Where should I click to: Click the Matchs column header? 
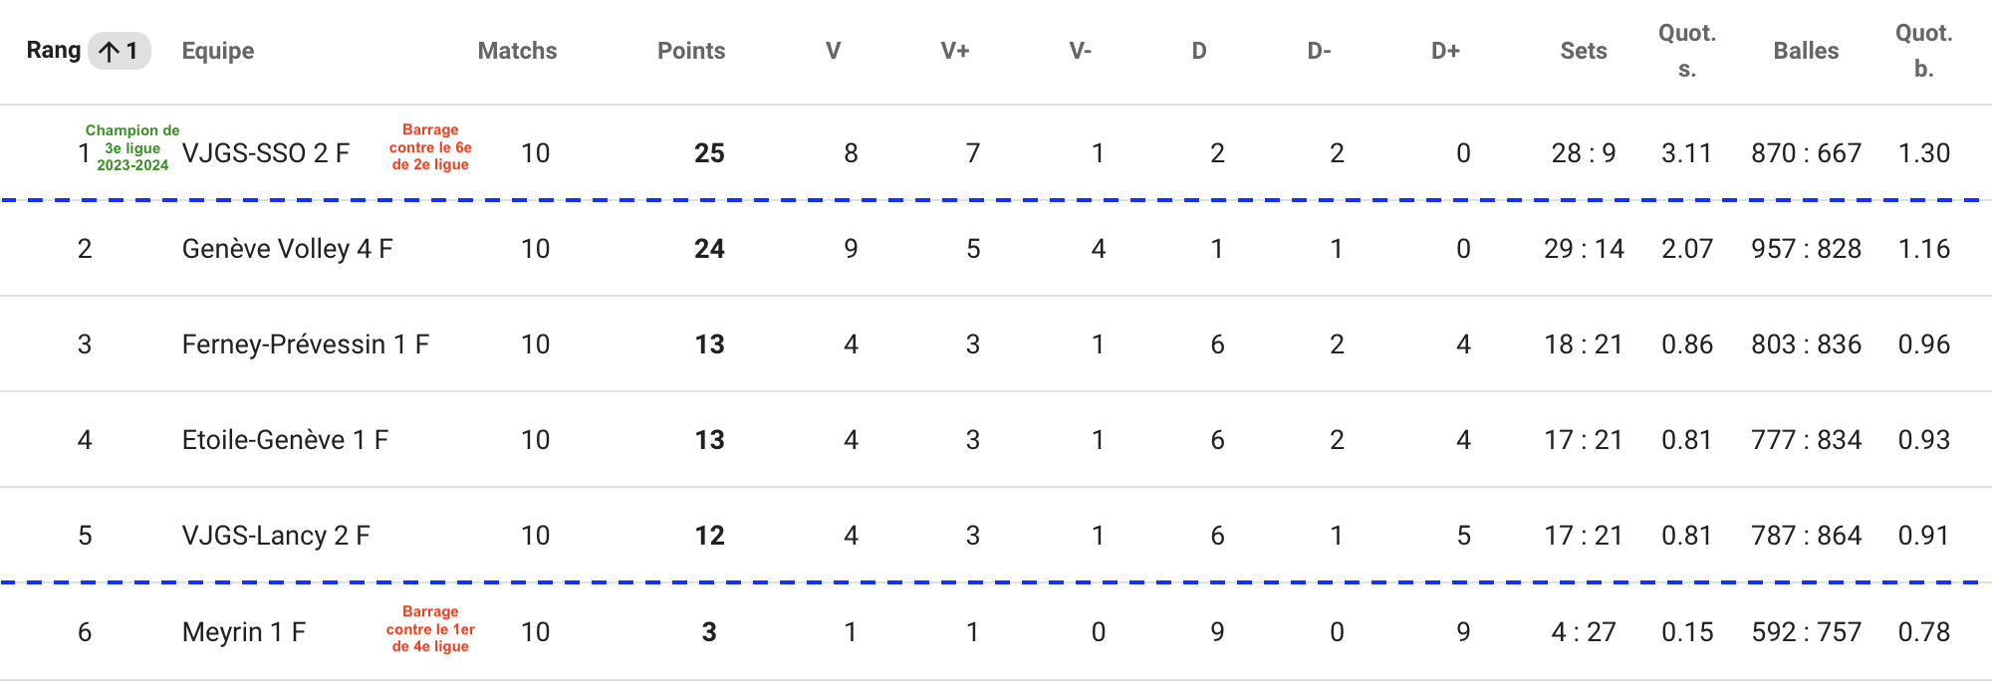517,51
